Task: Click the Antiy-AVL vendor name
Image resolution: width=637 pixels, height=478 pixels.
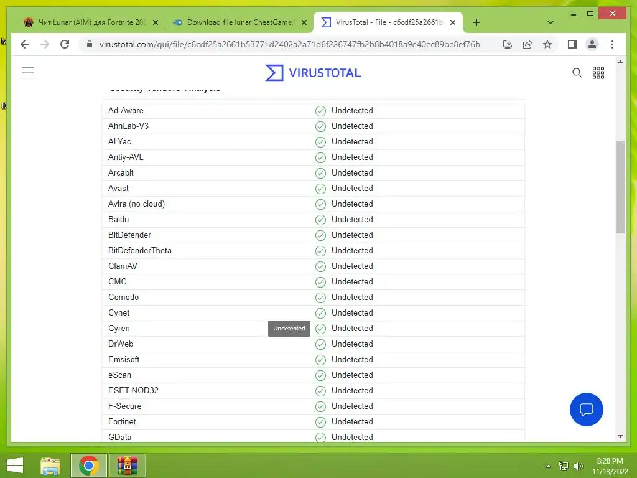Action: click(x=126, y=157)
